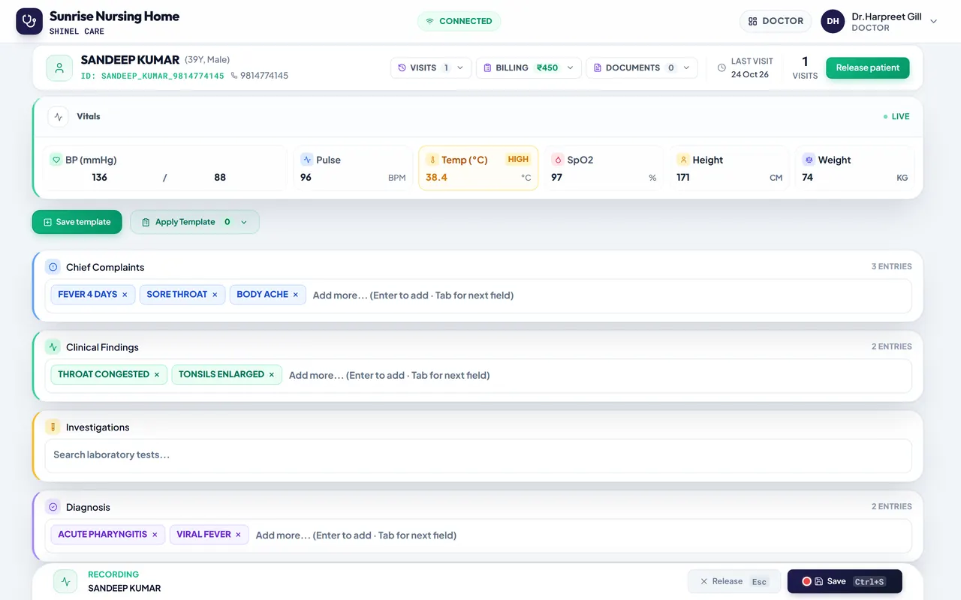961x600 pixels.
Task: Click the Vitals heartbeat icon
Action: pos(59,117)
